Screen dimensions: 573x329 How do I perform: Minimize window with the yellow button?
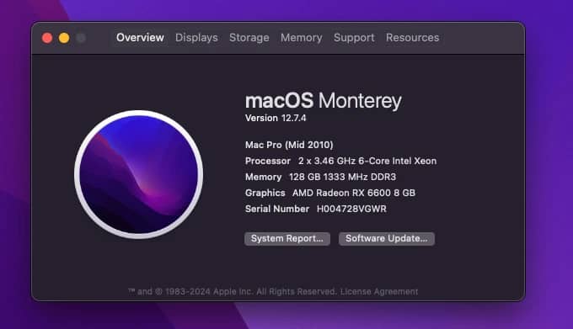(64, 38)
